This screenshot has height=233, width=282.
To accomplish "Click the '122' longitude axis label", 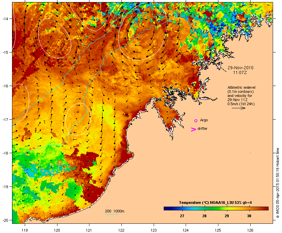I will click(121, 230).
